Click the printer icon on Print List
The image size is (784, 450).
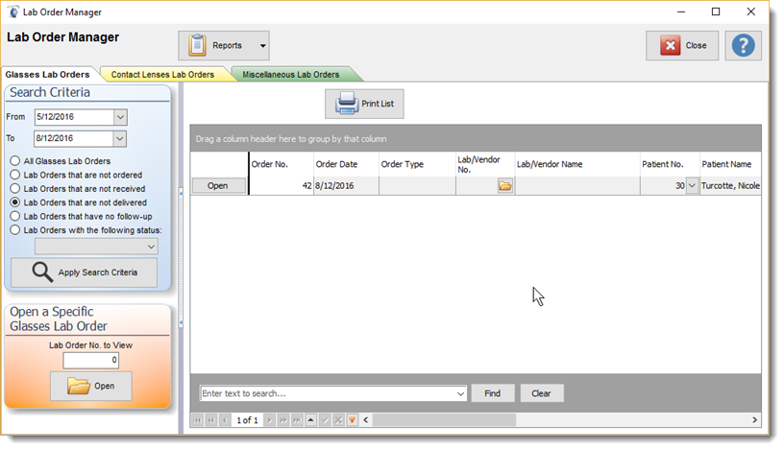(345, 104)
